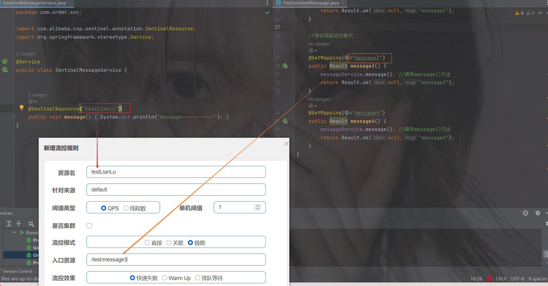The image size is (548, 286).
Task: Select the 直接 flow mode radio
Action: pyautogui.click(x=147, y=243)
